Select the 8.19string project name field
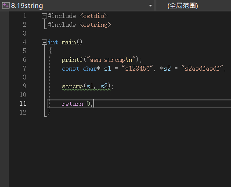231x187 pixels. coord(76,6)
